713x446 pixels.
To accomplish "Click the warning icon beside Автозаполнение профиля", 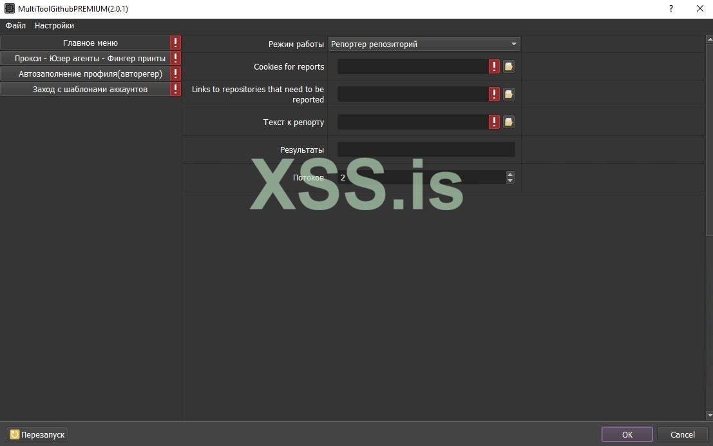I will [x=176, y=73].
